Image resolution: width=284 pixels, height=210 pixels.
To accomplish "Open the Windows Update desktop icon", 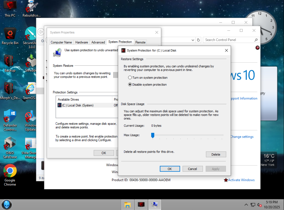I will pyautogui.click(x=30, y=120).
